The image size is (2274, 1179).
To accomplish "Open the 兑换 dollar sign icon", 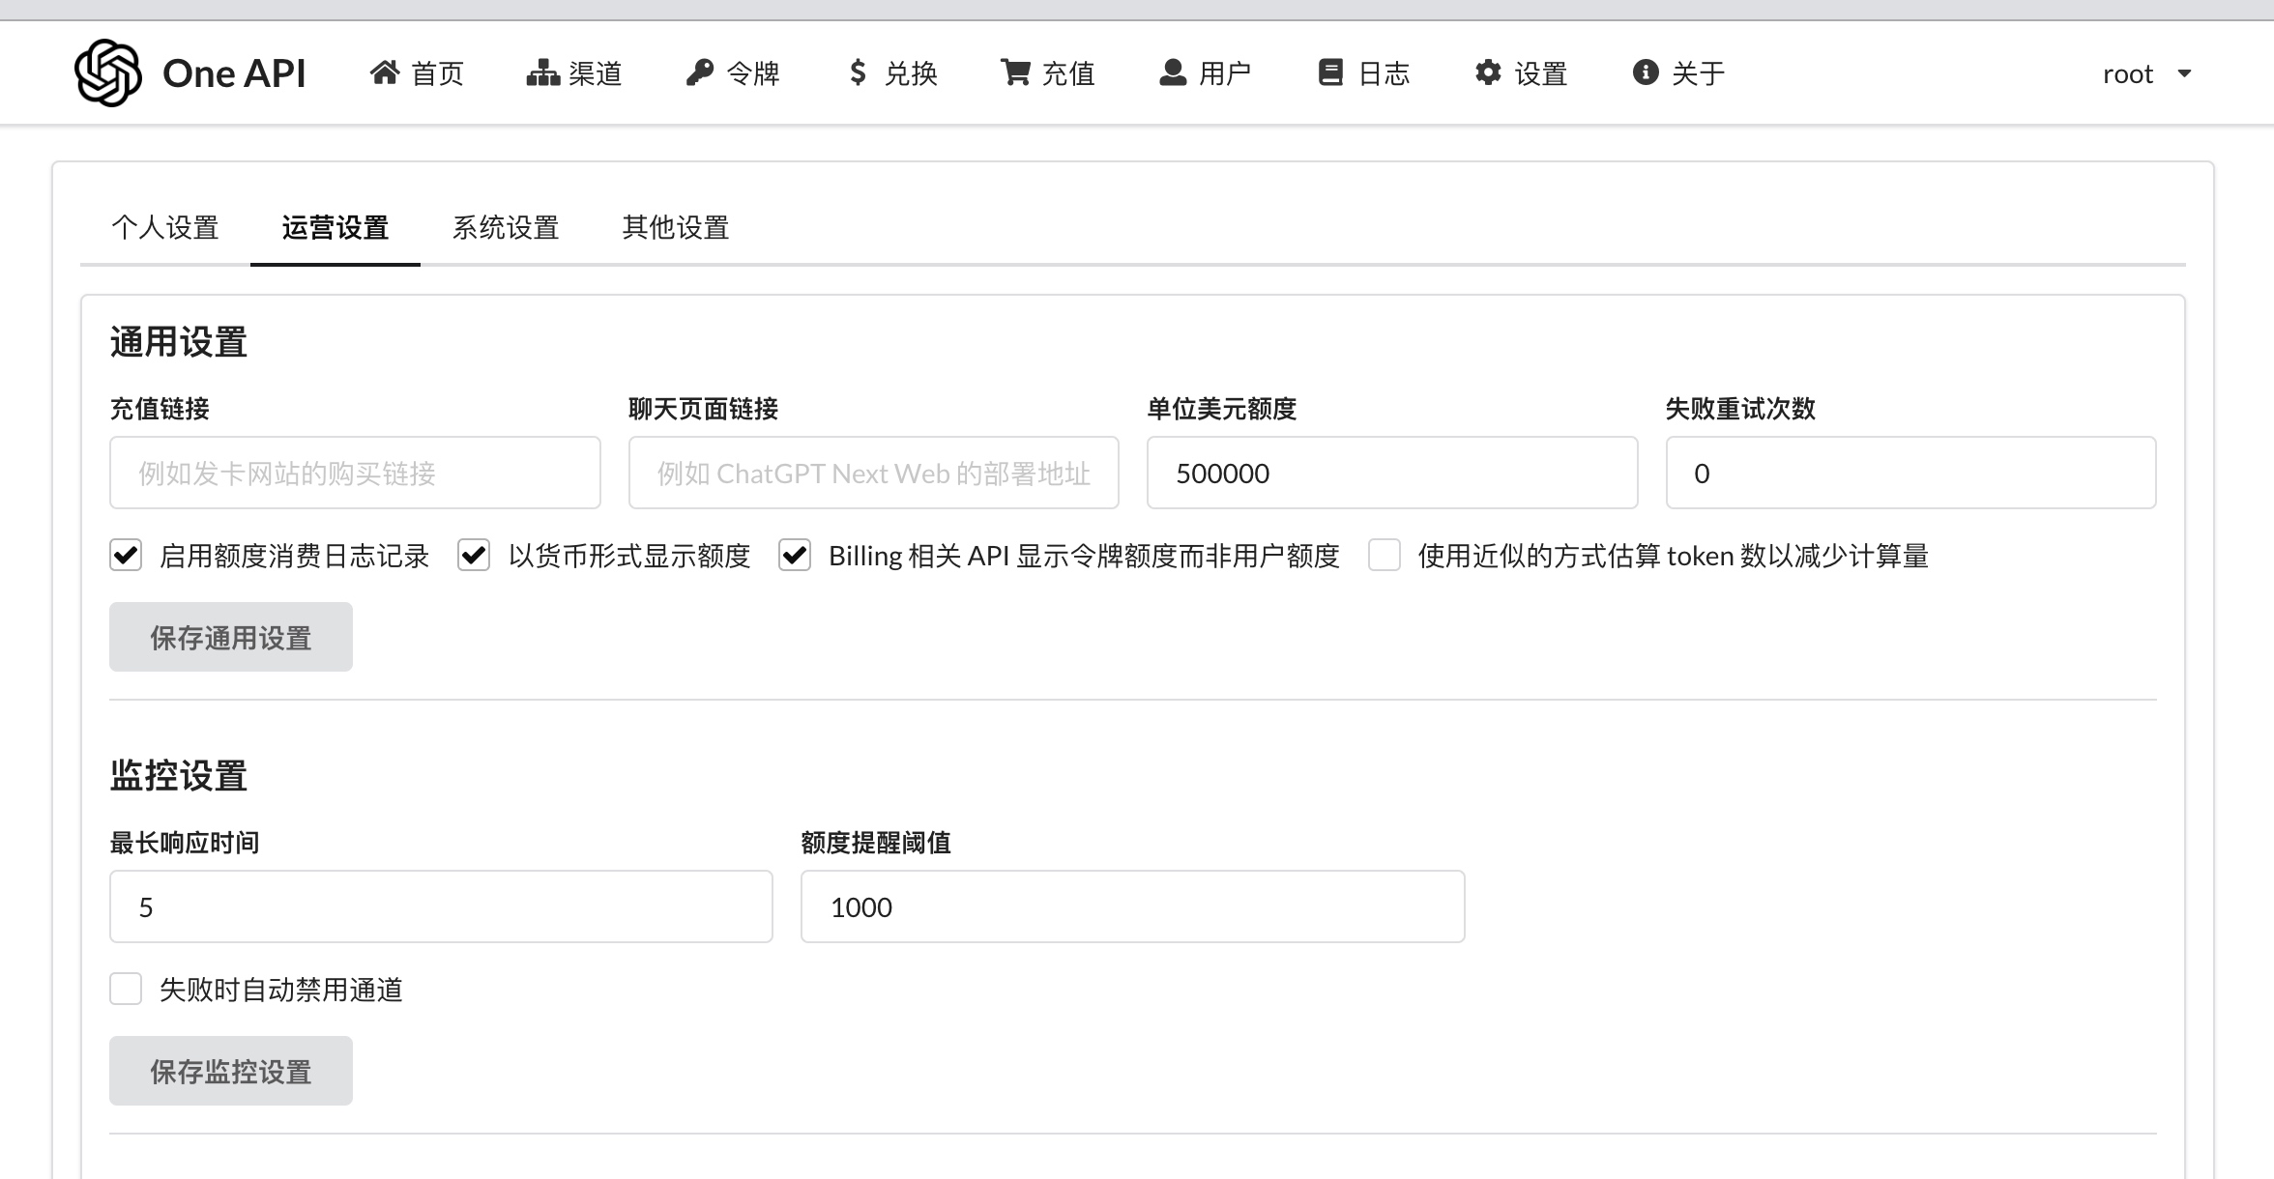I will coord(858,72).
